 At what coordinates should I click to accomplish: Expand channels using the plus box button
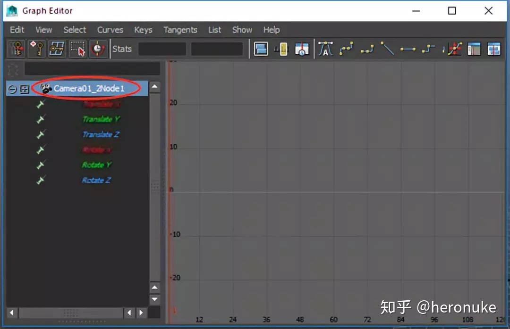pyautogui.click(x=24, y=89)
